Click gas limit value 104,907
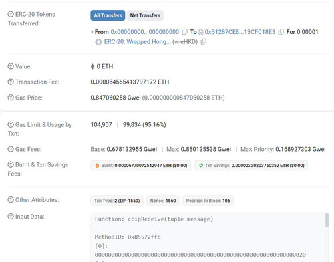The image size is (334, 262). click(x=101, y=124)
